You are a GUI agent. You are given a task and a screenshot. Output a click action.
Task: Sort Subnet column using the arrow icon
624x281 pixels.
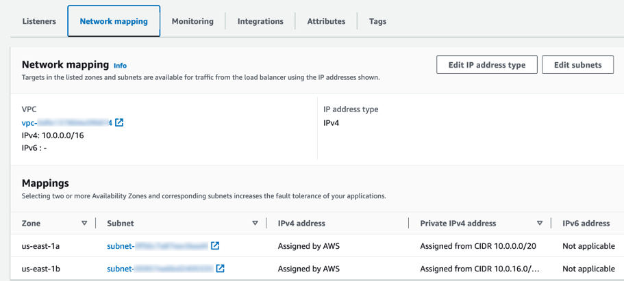[x=255, y=224]
